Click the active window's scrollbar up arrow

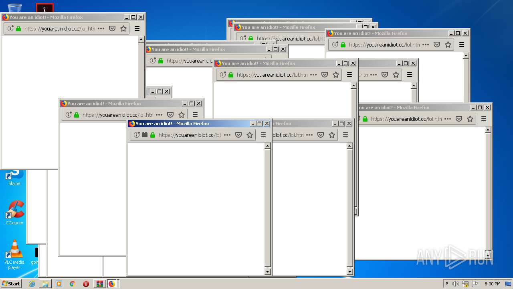268,146
